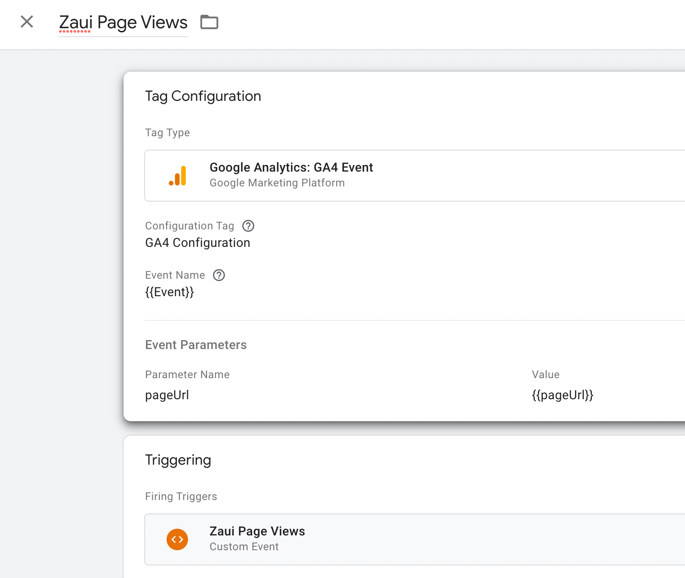Viewport: 685px width, 578px height.
Task: Switch to the Triggering section
Action: pos(178,460)
